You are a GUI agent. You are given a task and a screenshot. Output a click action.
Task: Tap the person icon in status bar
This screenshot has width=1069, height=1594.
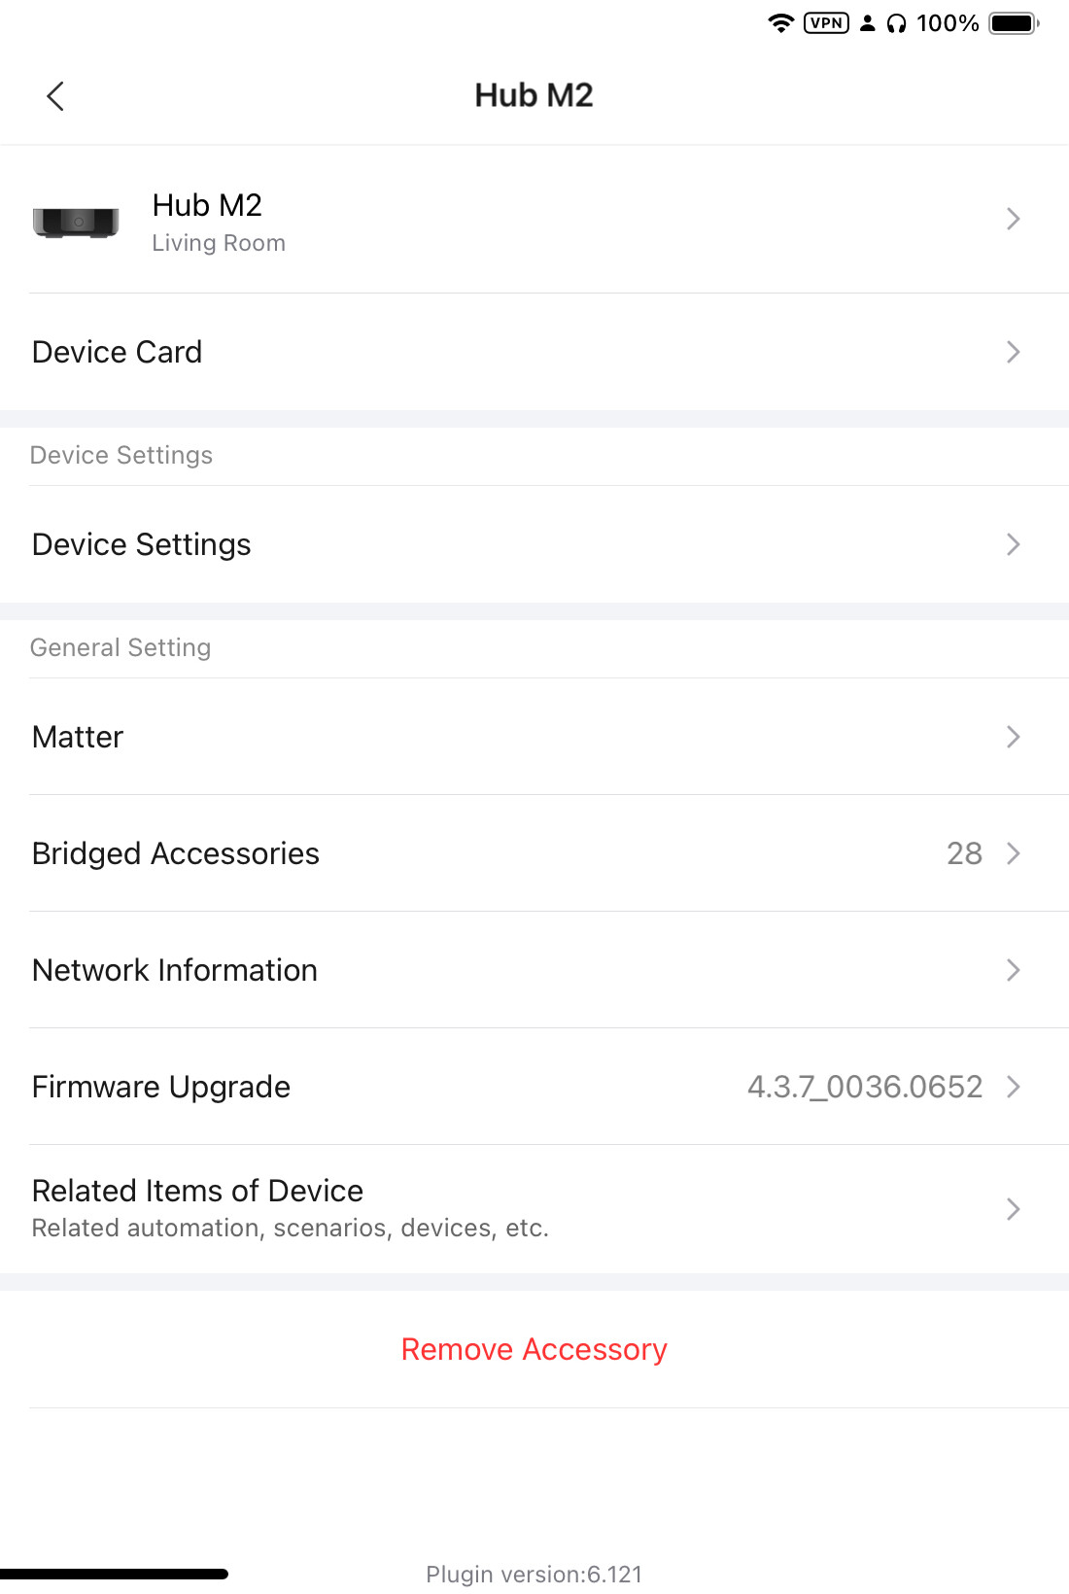868,23
